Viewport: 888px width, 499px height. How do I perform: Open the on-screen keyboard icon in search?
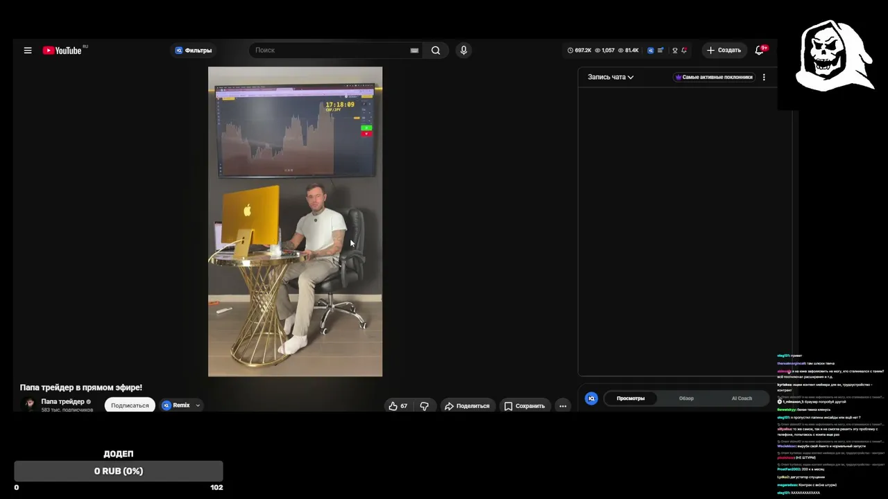pos(414,51)
